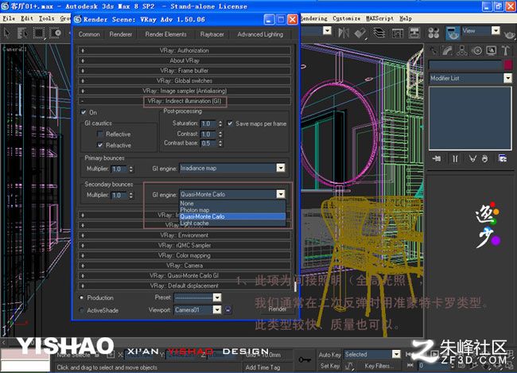Choose Photon map from GI engine list

pyautogui.click(x=232, y=210)
